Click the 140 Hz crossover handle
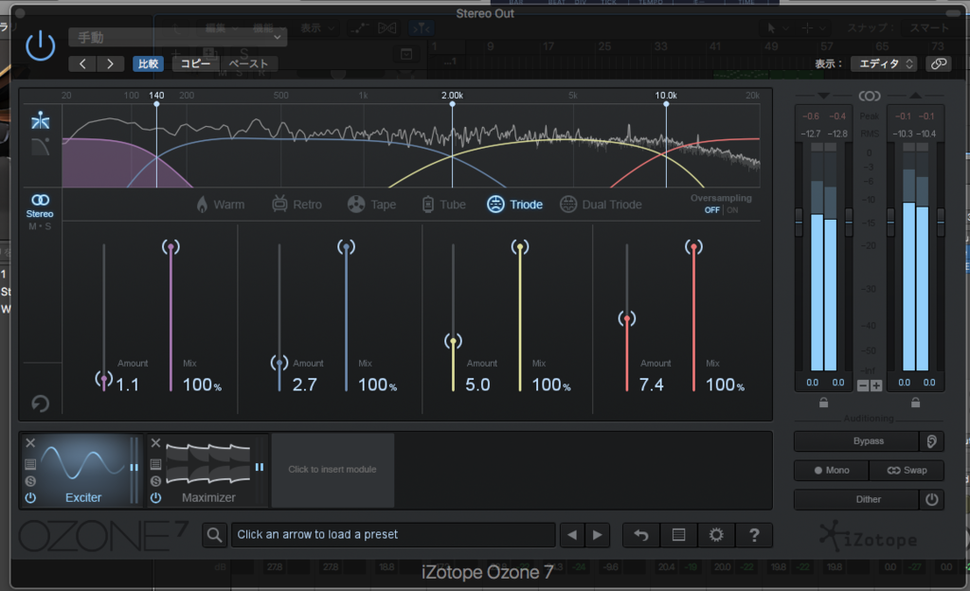The image size is (970, 591). click(156, 104)
